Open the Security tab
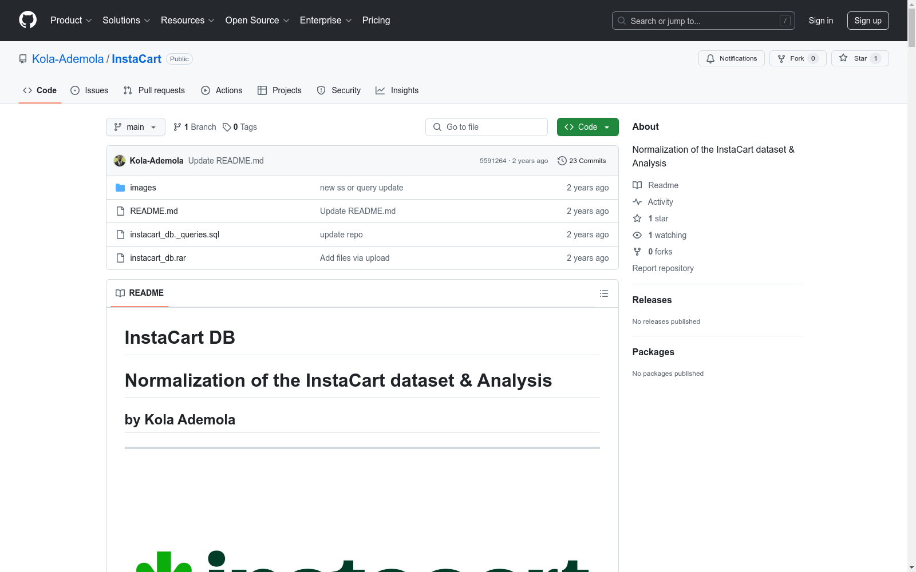This screenshot has height=572, width=916. pos(339,90)
